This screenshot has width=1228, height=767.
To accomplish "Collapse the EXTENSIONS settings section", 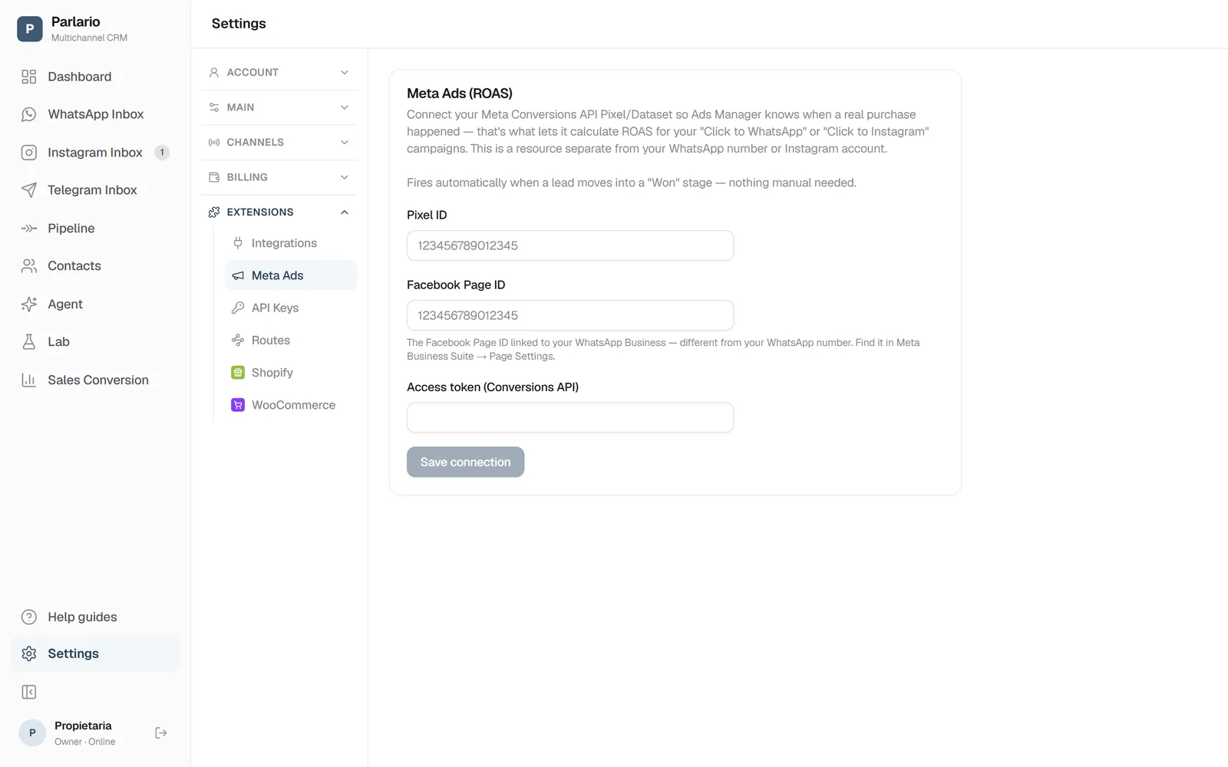I will 279,212.
